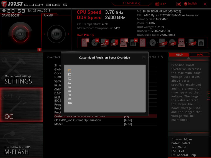This screenshot has height=158, width=211.
Task: Open the M-FLASH BIOS flash section
Action: [21, 140]
